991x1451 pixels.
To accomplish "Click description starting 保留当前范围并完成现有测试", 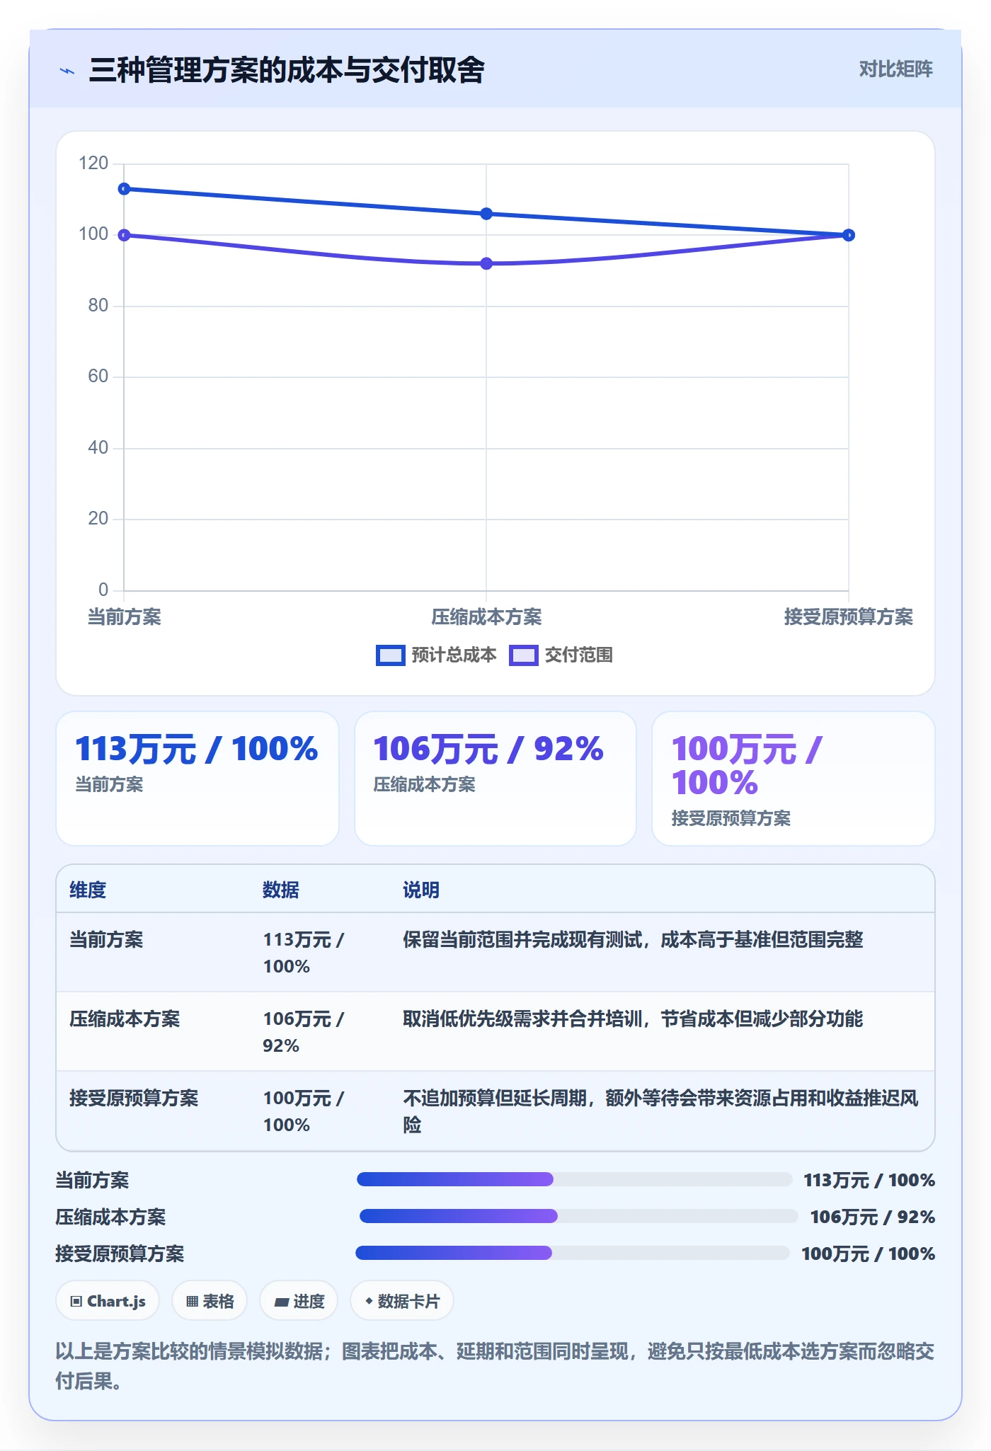I will pyautogui.click(x=633, y=940).
